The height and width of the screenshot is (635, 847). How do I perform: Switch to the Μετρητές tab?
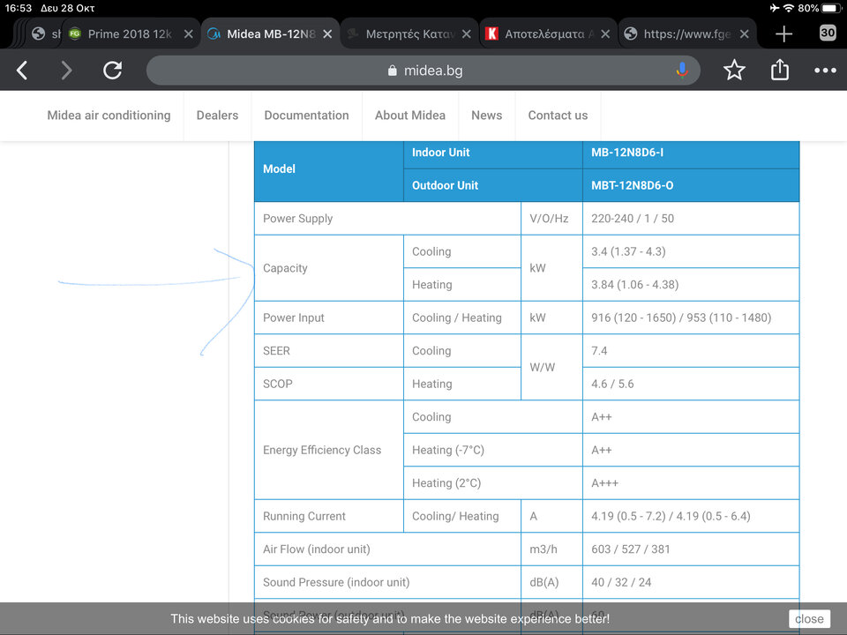410,34
